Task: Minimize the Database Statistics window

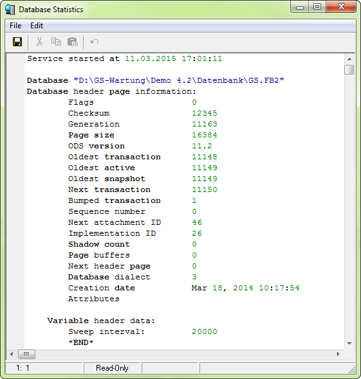Action: click(x=300, y=7)
